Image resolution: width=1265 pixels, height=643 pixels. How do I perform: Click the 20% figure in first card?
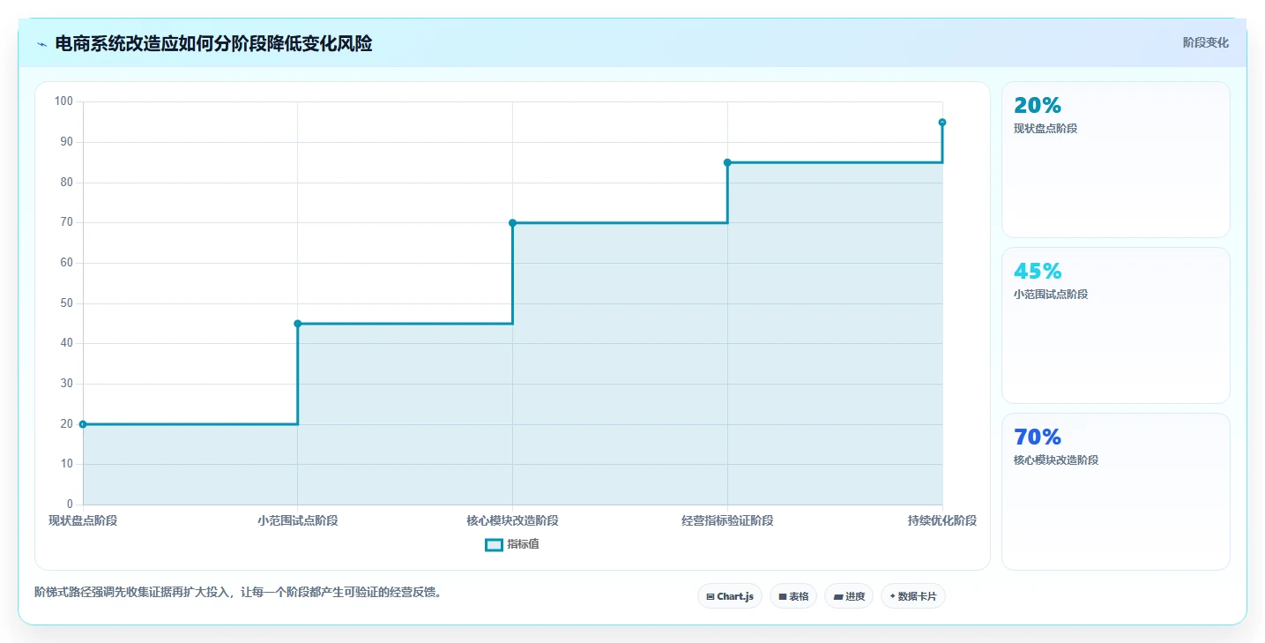coord(1038,105)
